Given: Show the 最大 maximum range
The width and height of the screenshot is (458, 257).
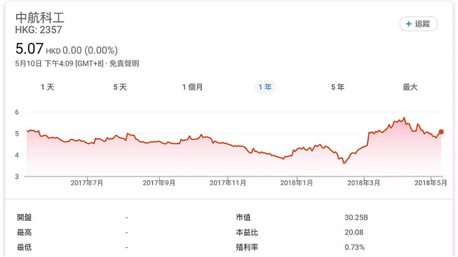Looking at the screenshot, I should (x=410, y=87).
